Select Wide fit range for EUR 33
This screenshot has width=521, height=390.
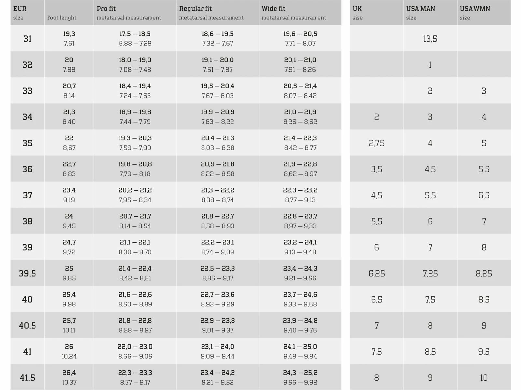tap(300, 91)
